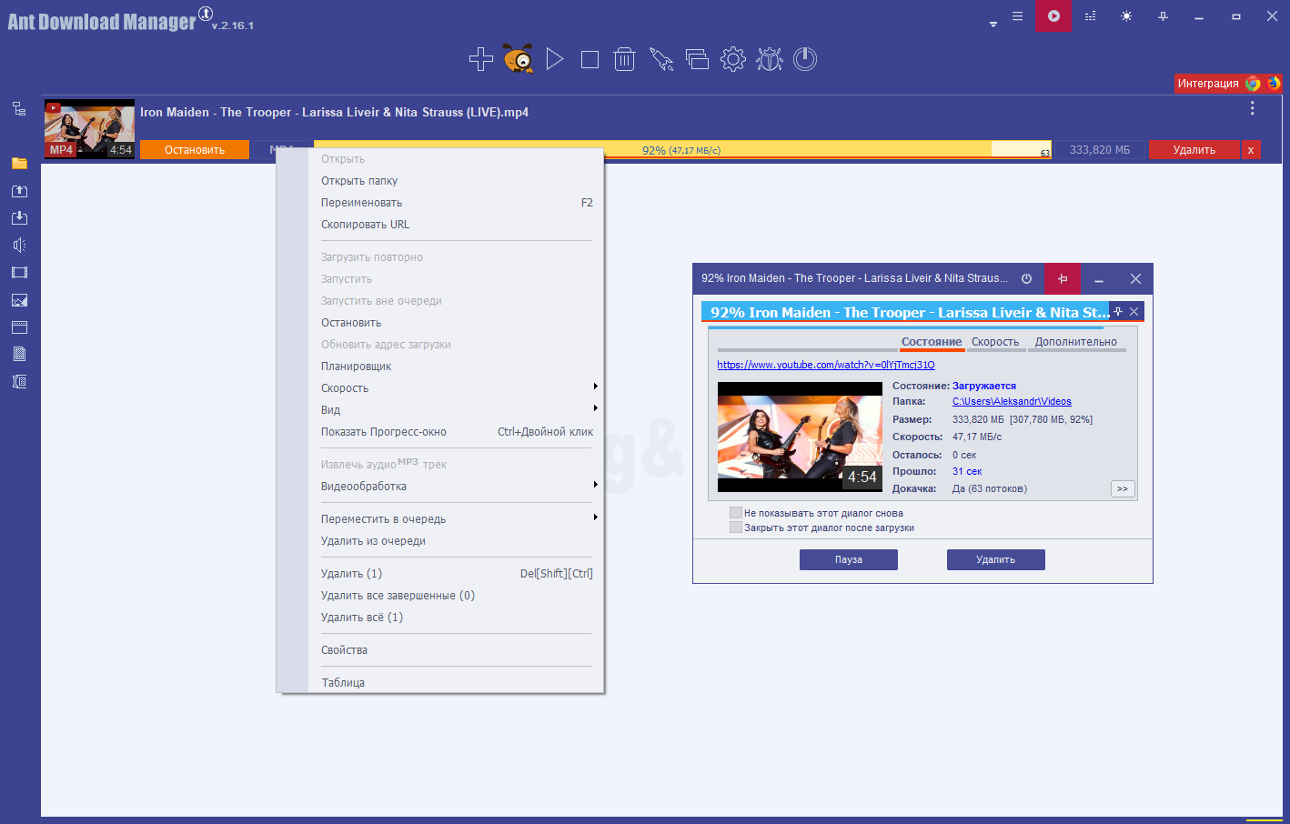Click the download-arrow tray icon in sidebar
The image size is (1290, 824).
tap(19, 218)
